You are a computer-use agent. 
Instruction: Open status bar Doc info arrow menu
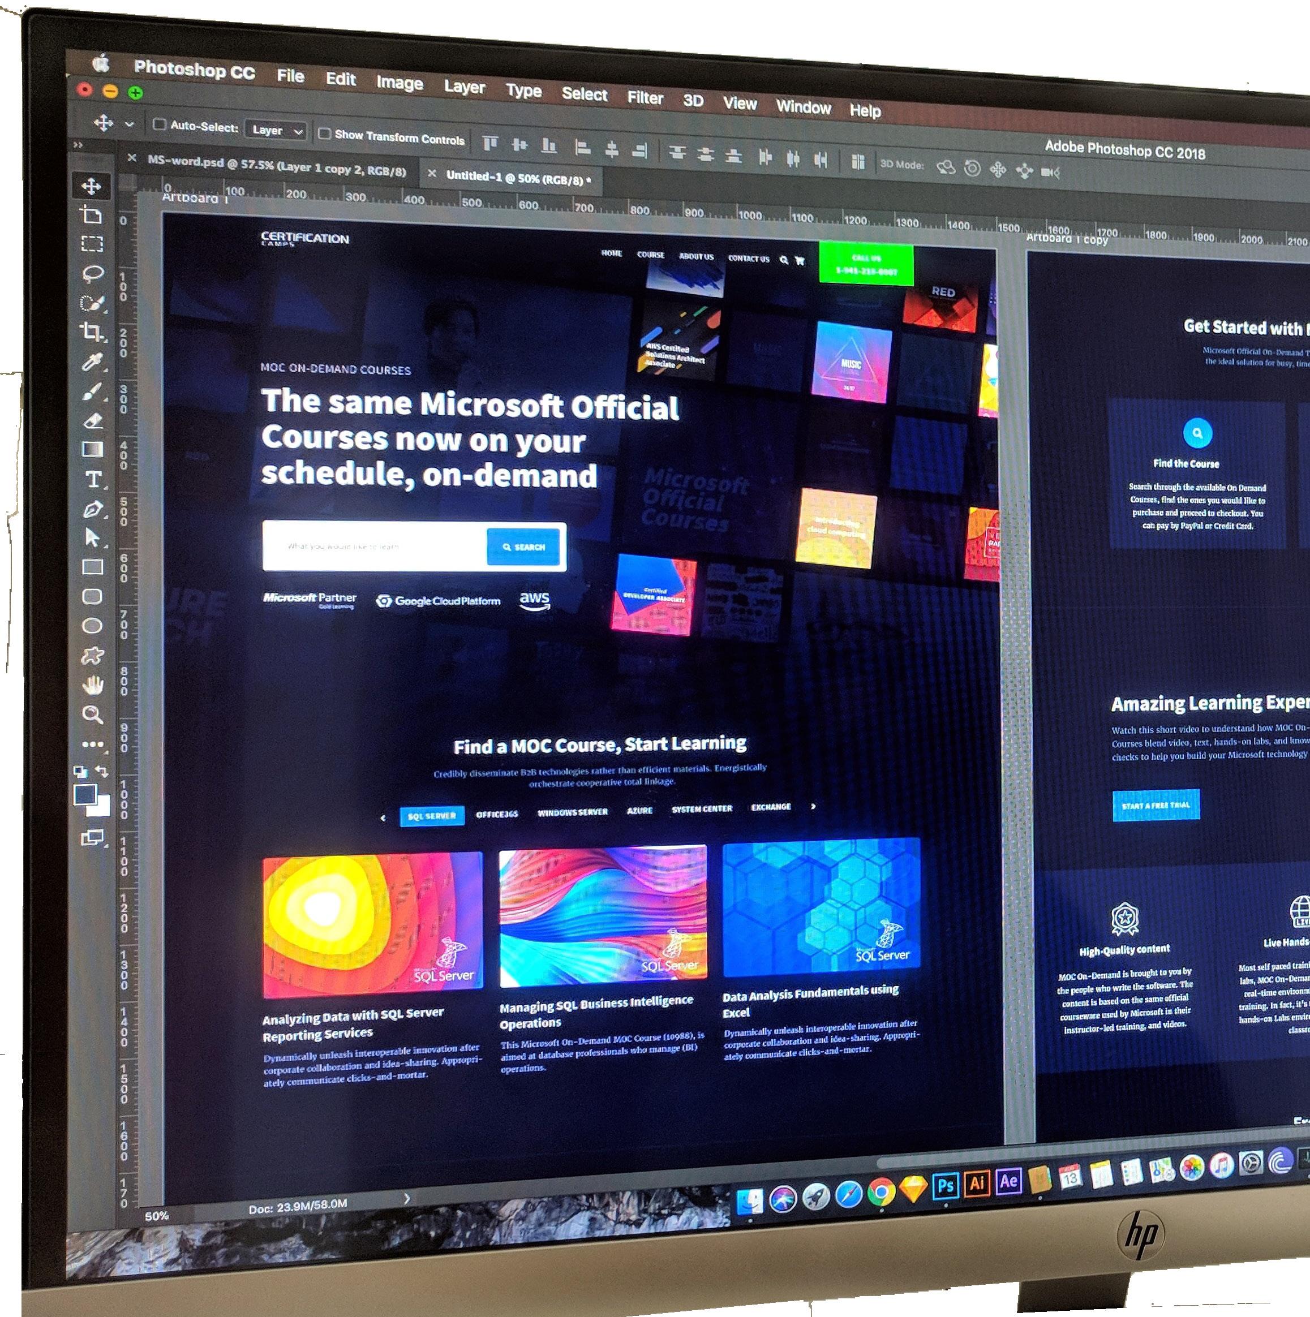[406, 1198]
